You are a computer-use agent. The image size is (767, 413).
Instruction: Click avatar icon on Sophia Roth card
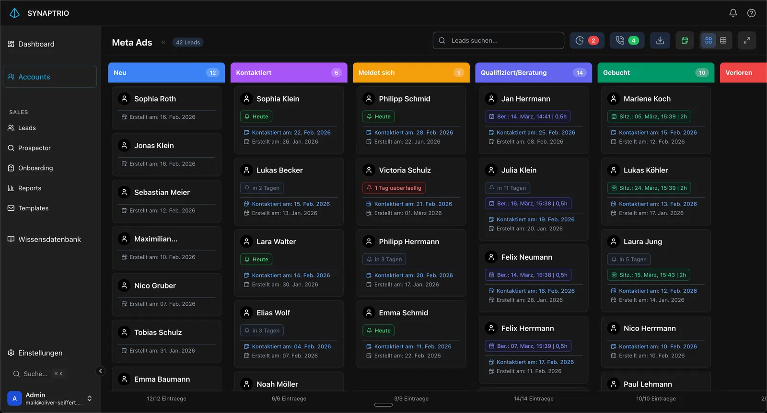tap(124, 99)
